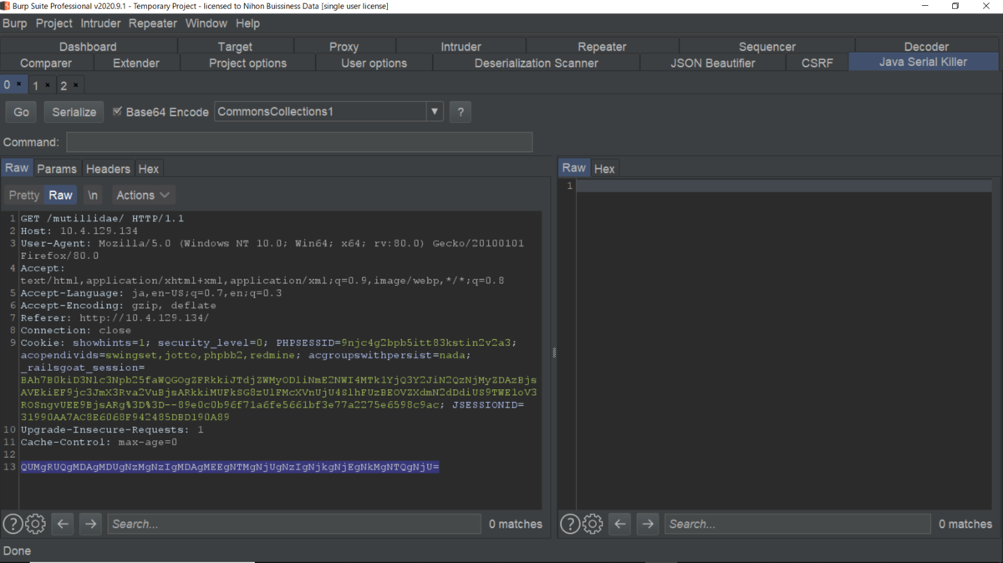Screen dimensions: 1003x563
Task: Open the Help menu
Action: click(248, 23)
